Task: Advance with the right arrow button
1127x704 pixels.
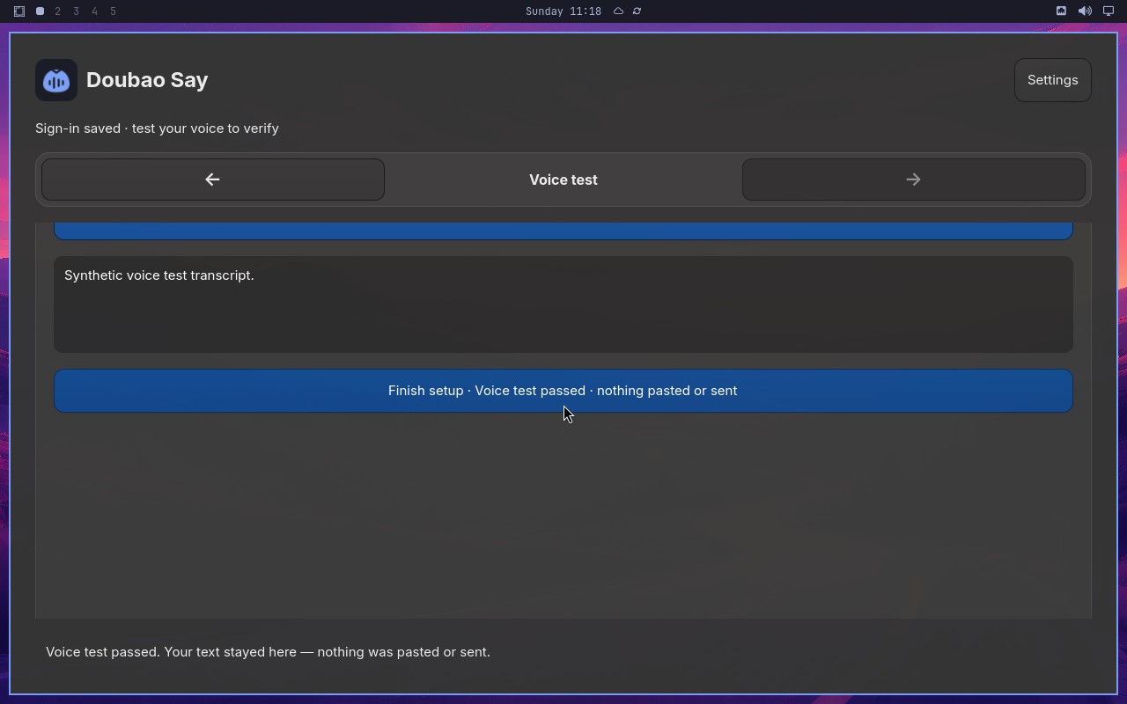Action: pos(913,180)
